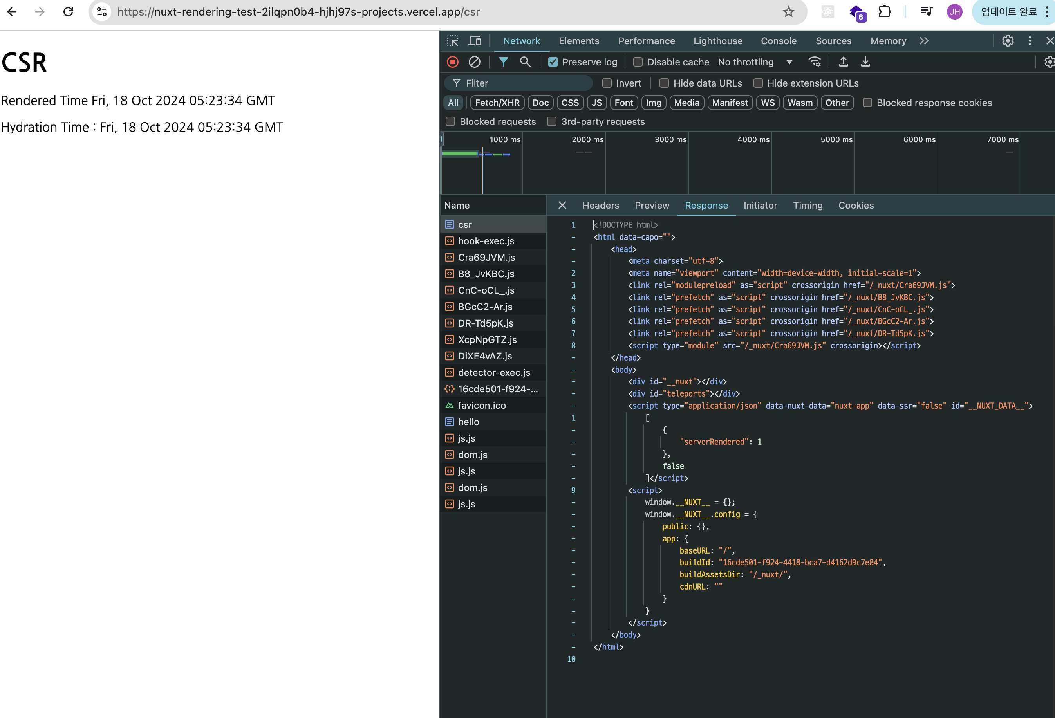
Task: Click the stop recording network log icon
Action: click(453, 62)
